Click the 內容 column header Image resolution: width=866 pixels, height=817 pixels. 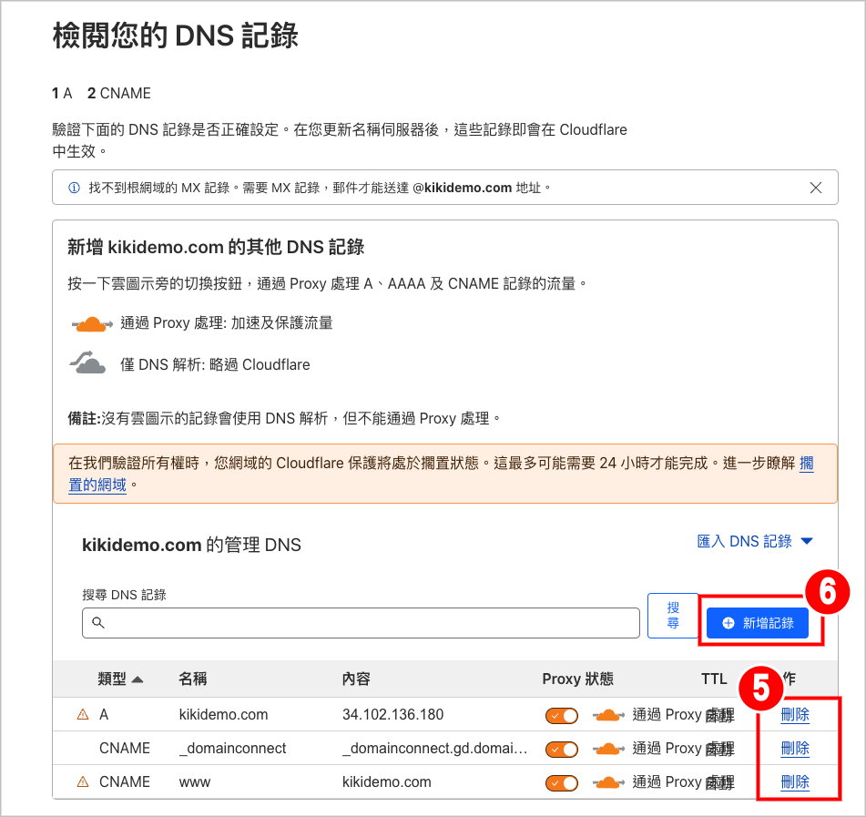356,679
